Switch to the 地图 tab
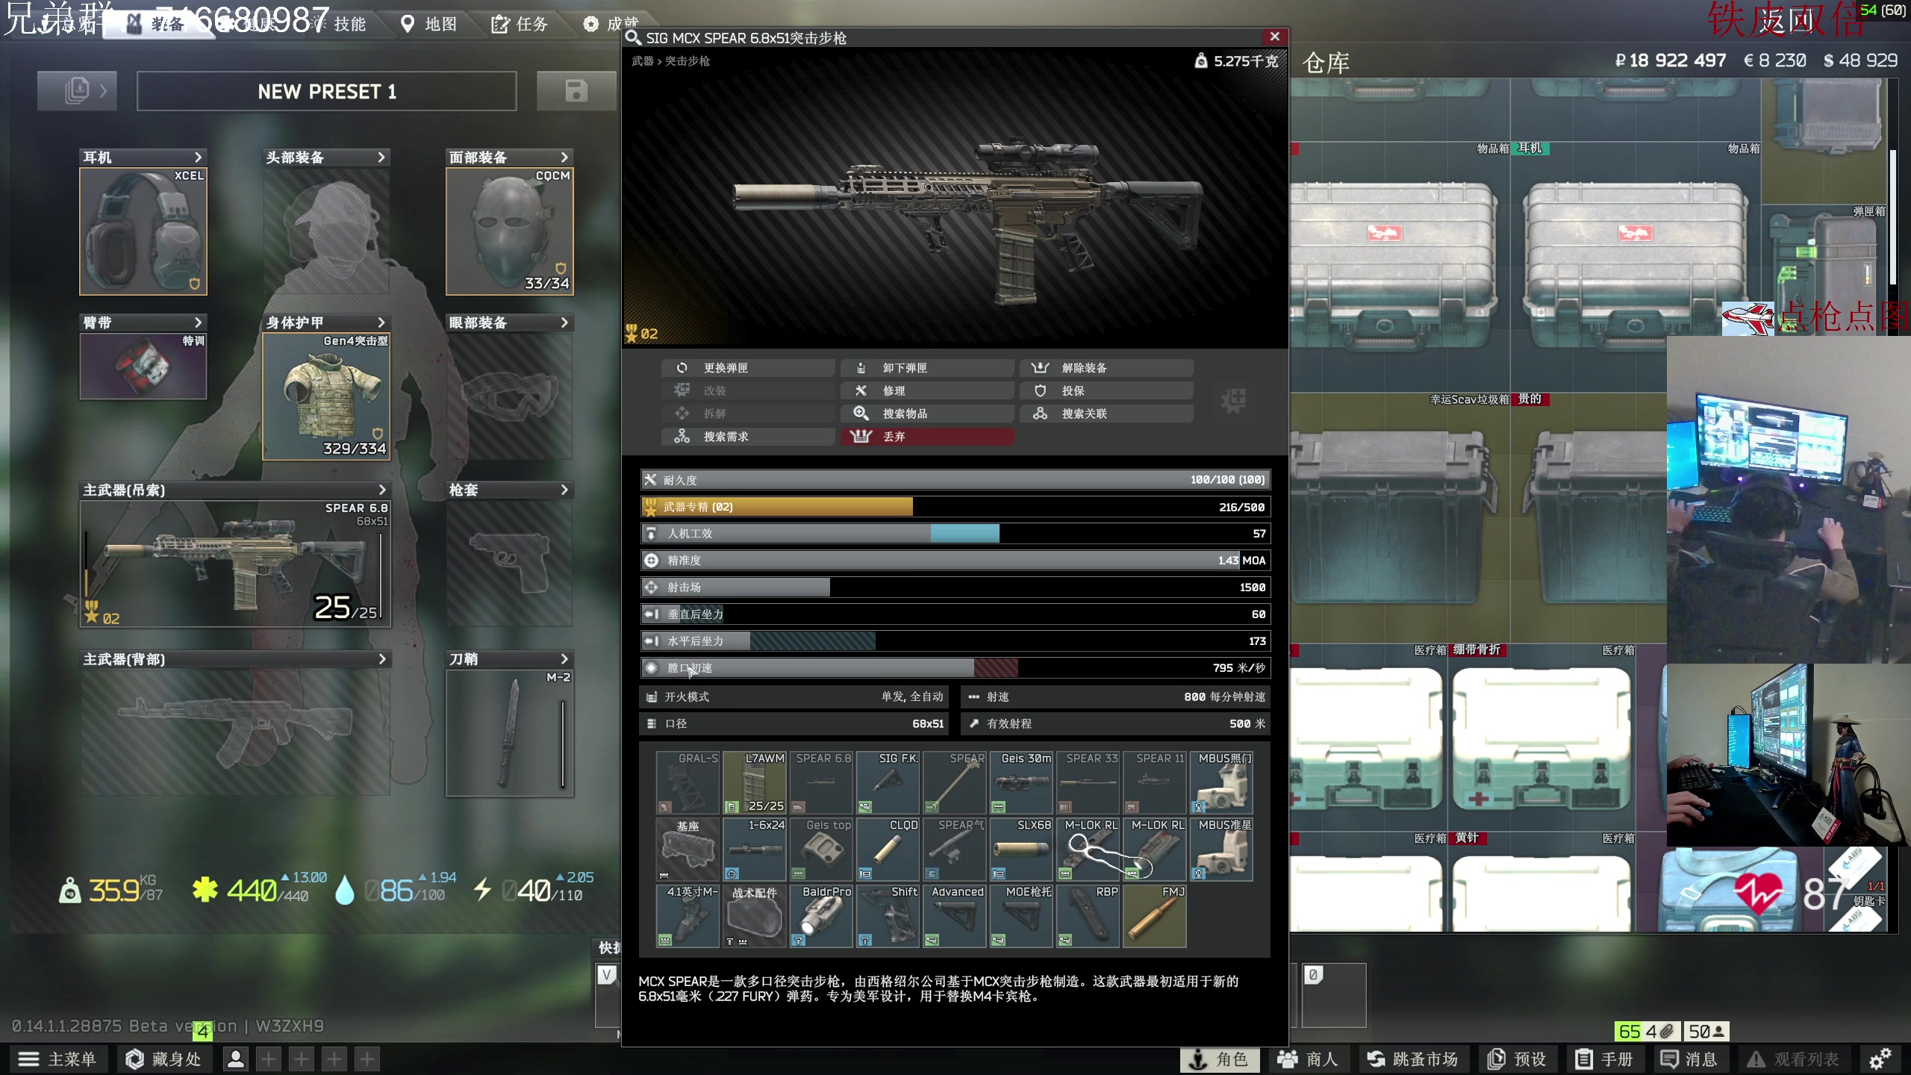 click(x=430, y=24)
